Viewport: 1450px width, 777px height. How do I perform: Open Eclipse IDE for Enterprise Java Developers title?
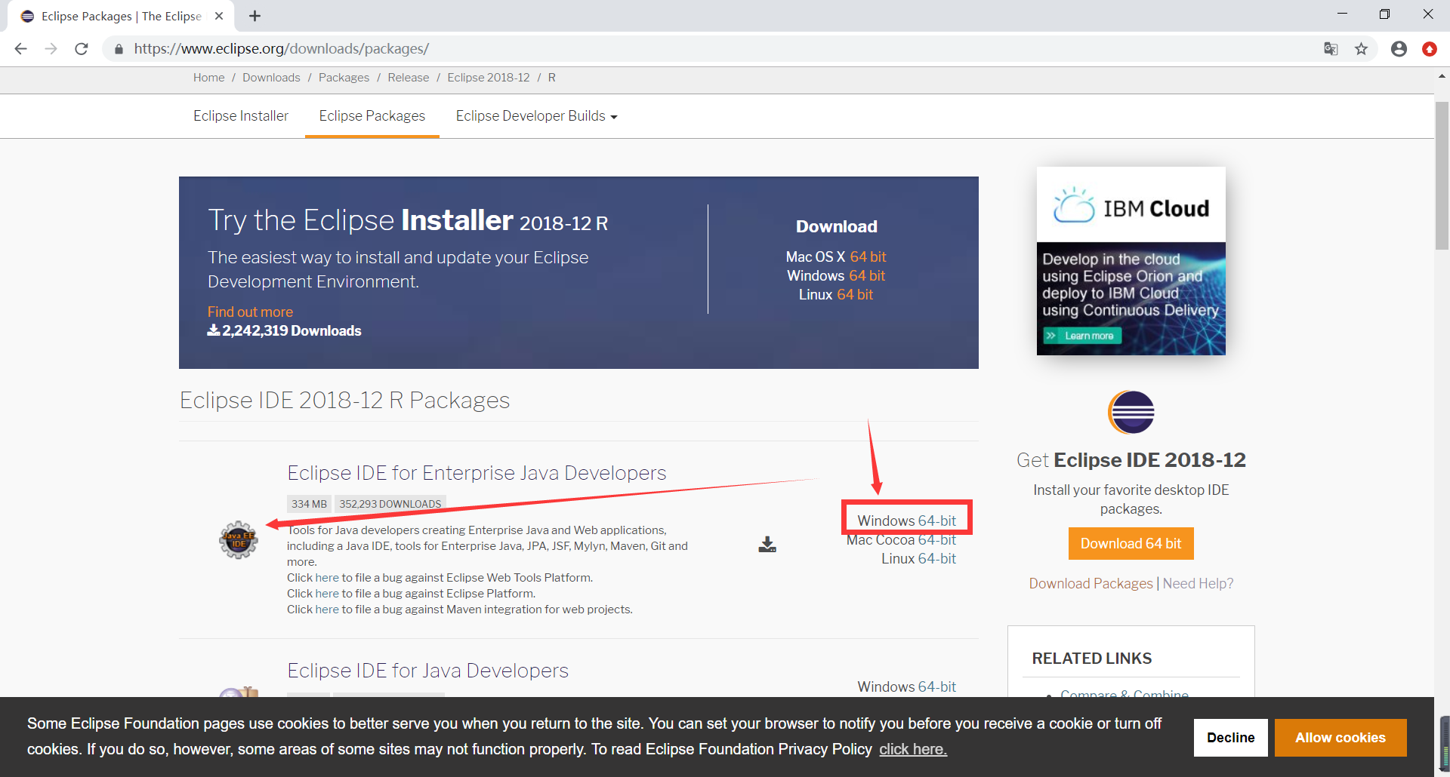[x=477, y=473]
